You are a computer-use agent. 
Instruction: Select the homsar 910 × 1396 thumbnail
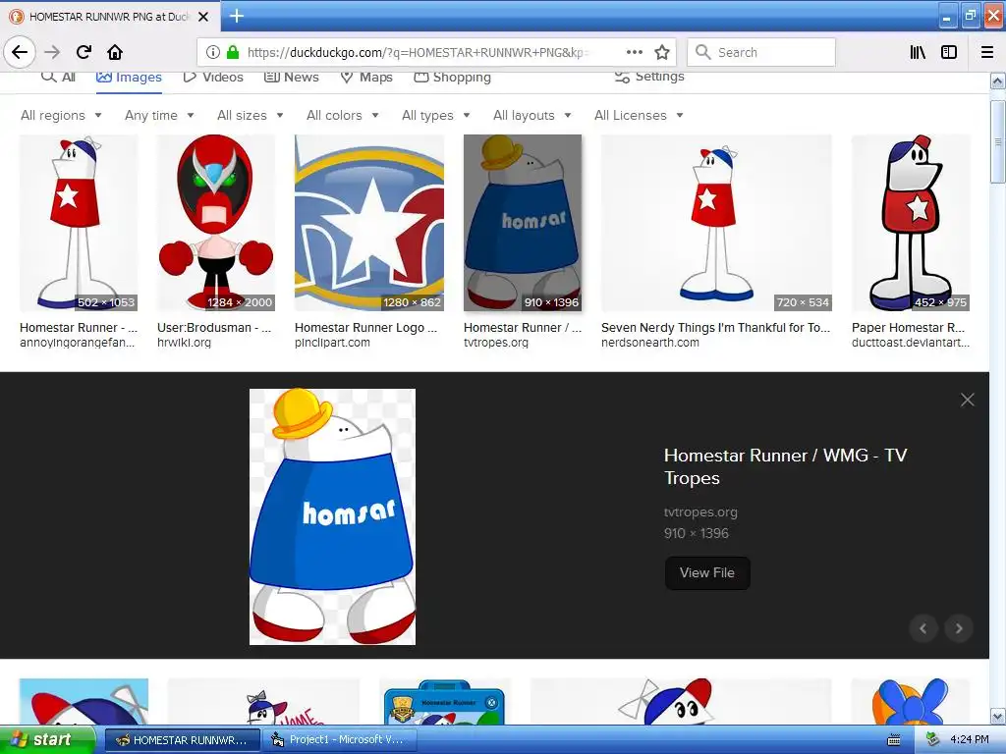coord(523,223)
